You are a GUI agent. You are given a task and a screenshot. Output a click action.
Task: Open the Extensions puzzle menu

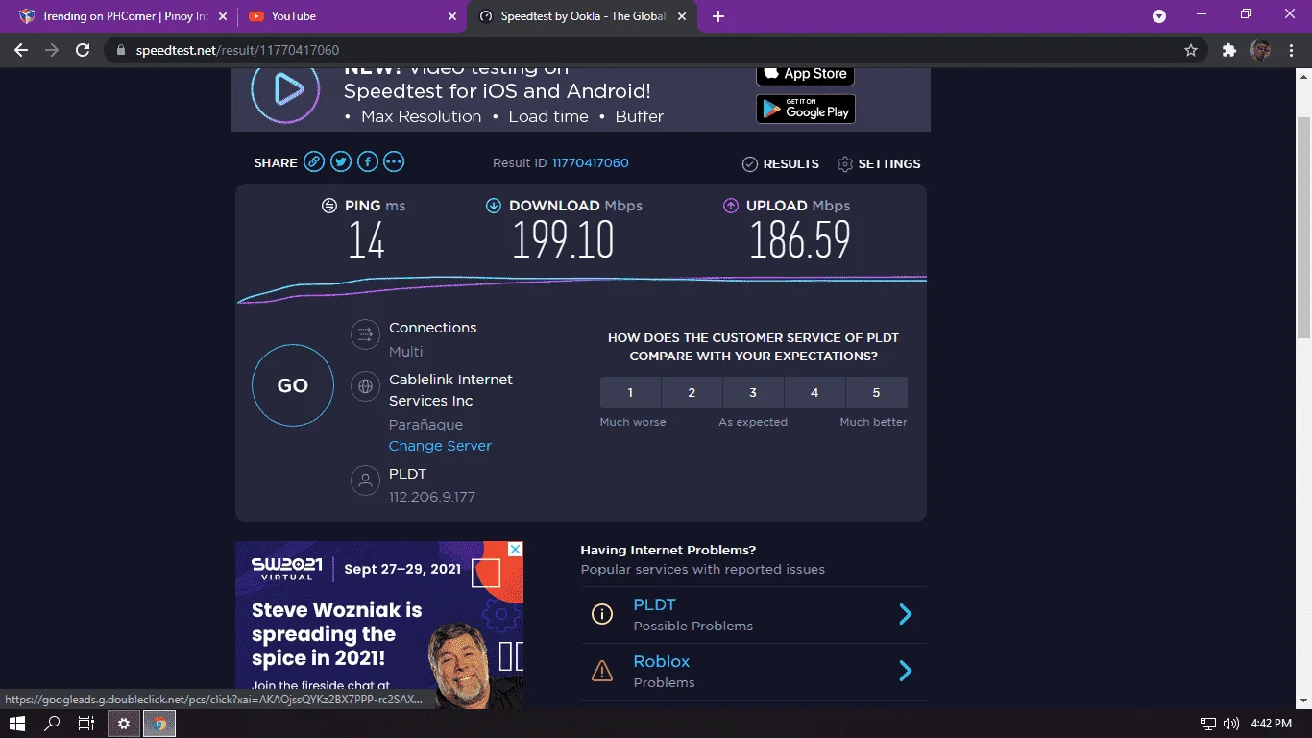[x=1228, y=50]
